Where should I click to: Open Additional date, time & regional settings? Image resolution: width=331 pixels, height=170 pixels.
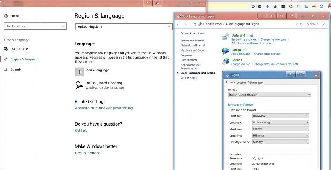pyautogui.click(x=104, y=108)
